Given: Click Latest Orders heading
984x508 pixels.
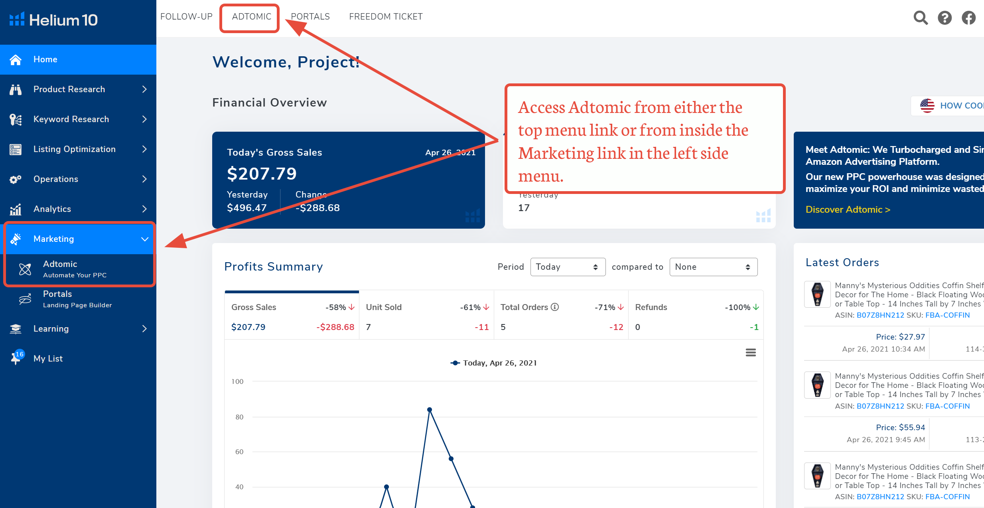Looking at the screenshot, I should pos(842,263).
